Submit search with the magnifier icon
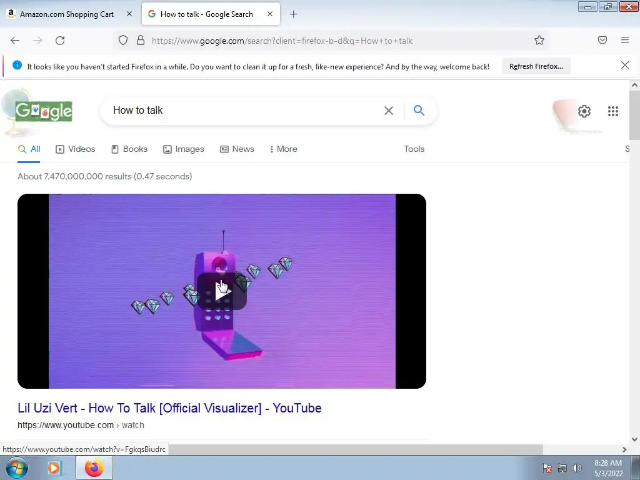The image size is (640, 480). [x=419, y=110]
